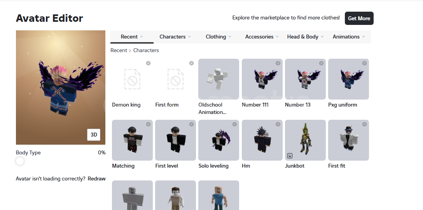Click the Get More button
This screenshot has height=210, width=423.
tap(359, 18)
